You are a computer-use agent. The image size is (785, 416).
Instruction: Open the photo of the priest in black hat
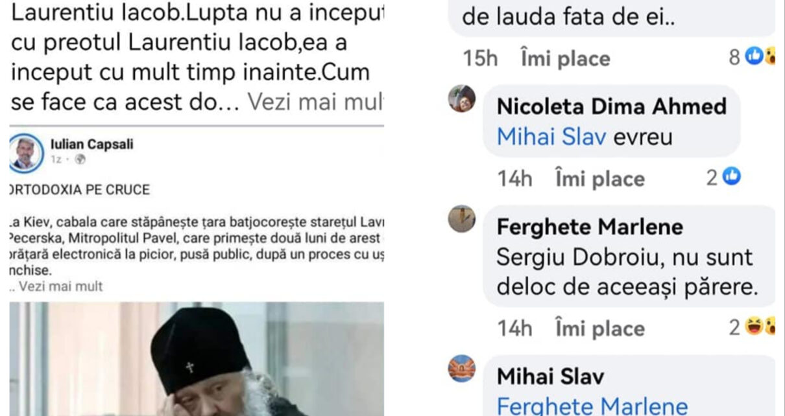(x=197, y=359)
